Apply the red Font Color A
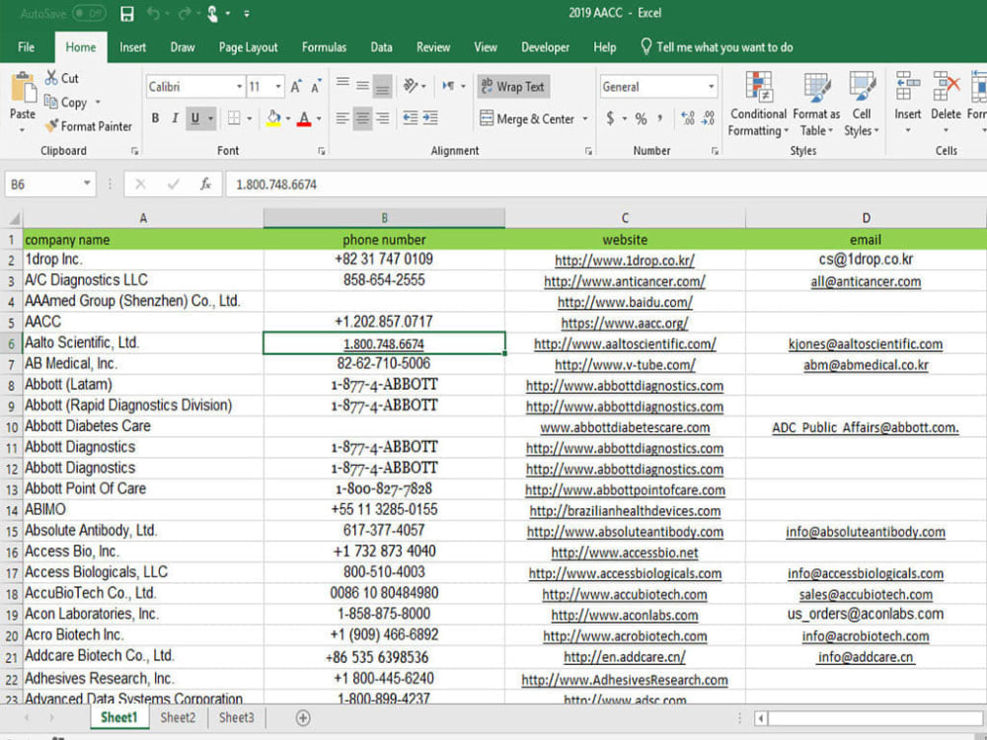 pos(304,118)
